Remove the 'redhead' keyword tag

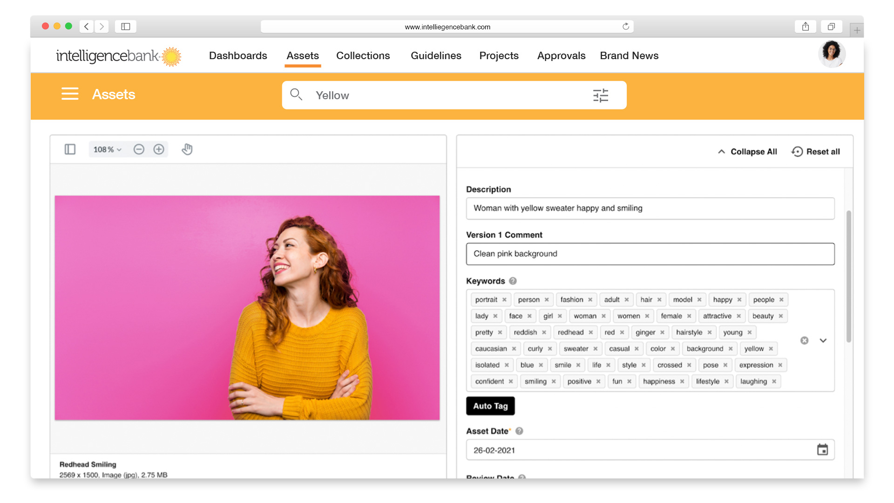(590, 333)
